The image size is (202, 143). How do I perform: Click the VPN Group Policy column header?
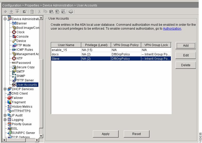point(126,45)
